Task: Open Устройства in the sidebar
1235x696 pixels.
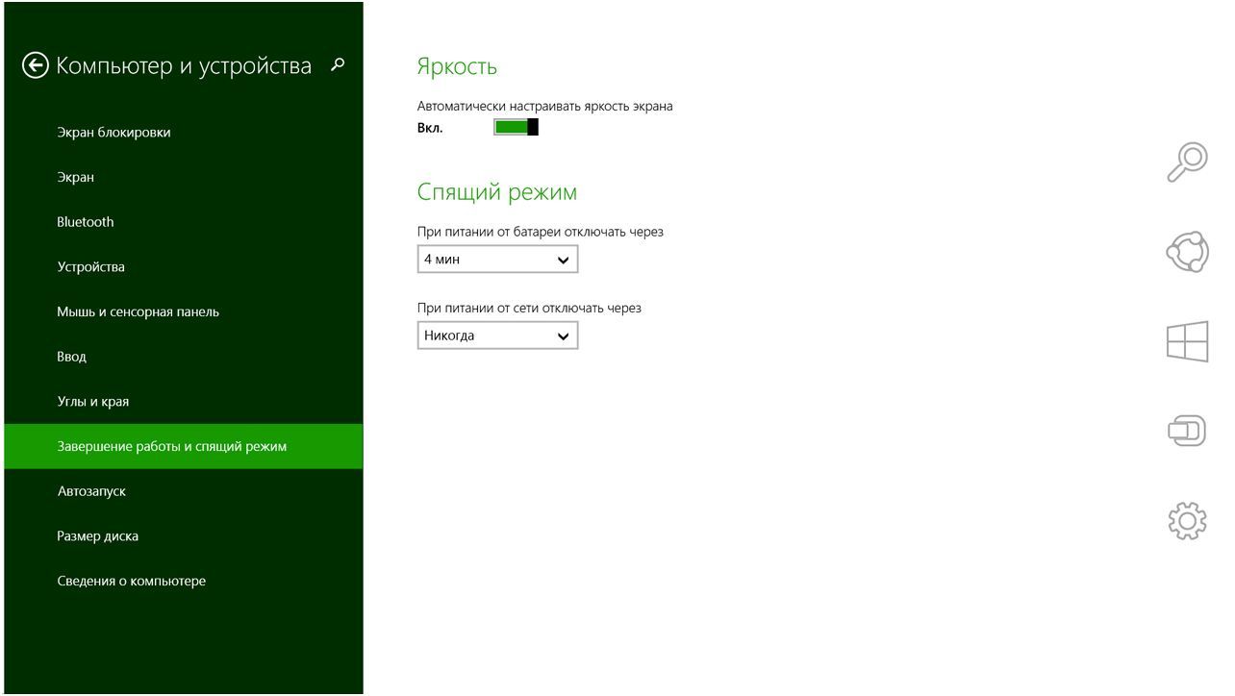Action: 91,267
